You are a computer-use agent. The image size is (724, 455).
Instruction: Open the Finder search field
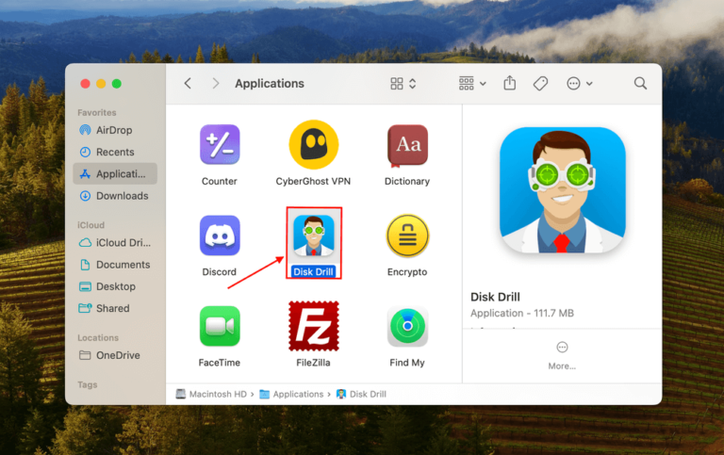point(640,84)
